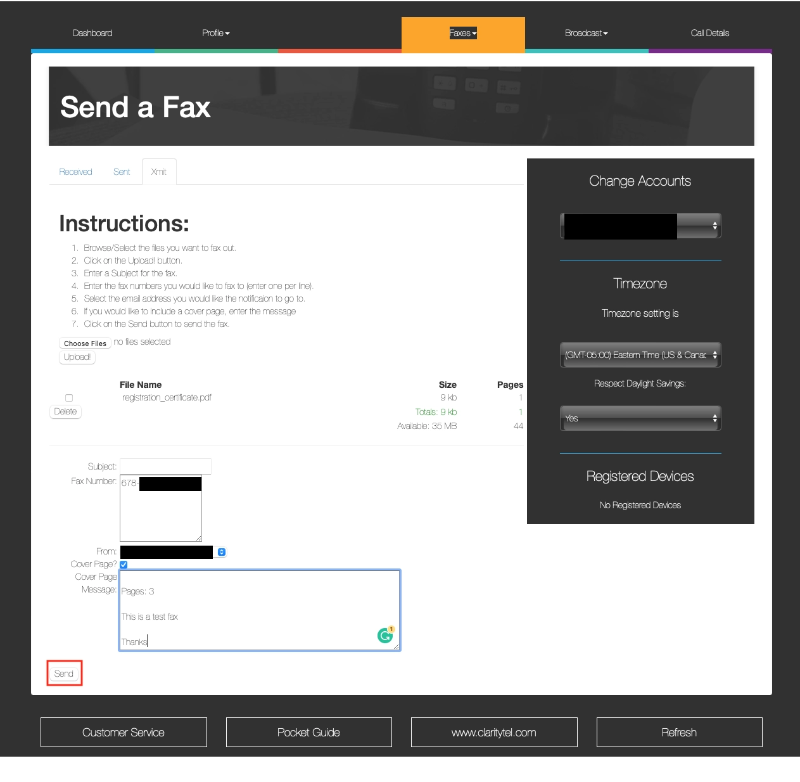Viewport: 800px width, 782px height.
Task: Click the 'No Registered Devices' text
Action: 640,505
